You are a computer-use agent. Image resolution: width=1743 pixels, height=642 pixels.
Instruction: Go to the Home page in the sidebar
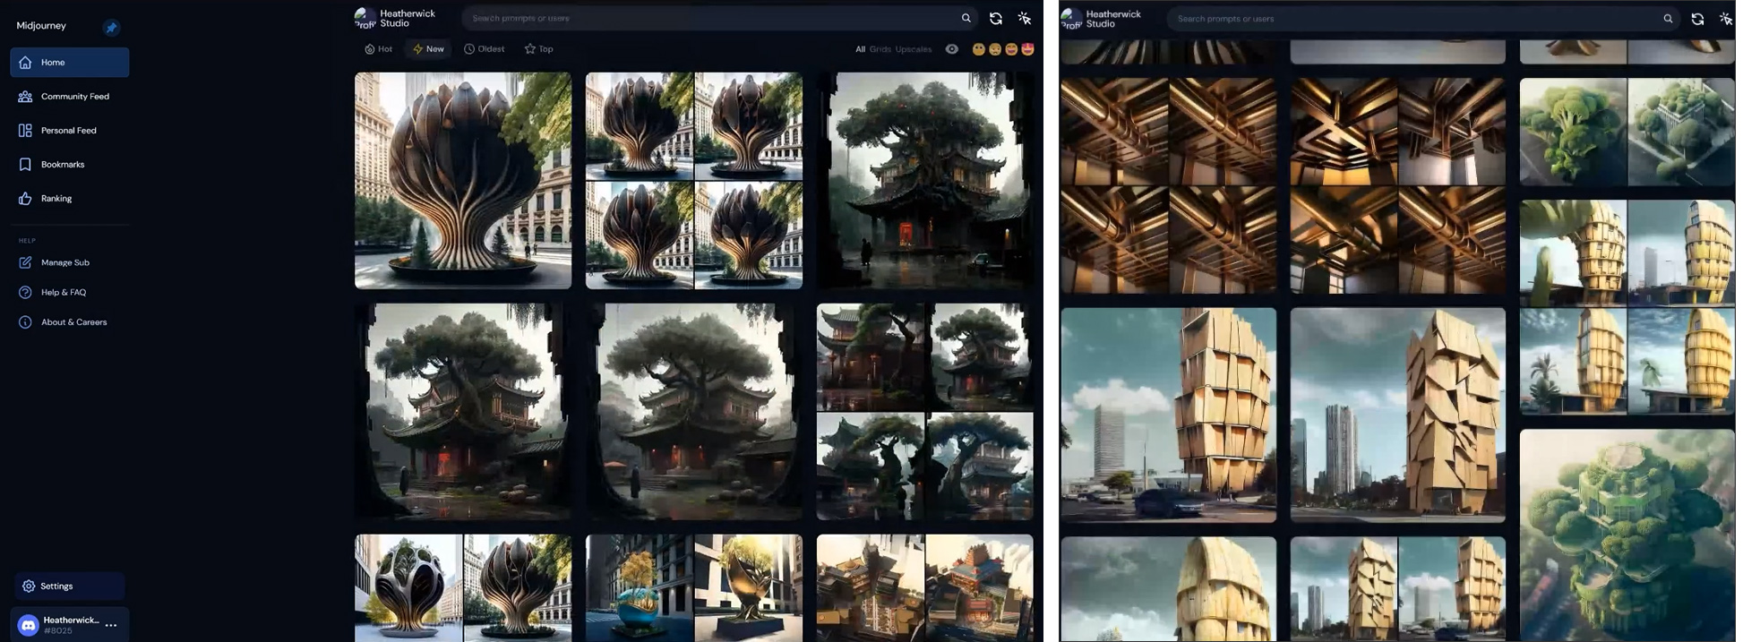(x=70, y=63)
